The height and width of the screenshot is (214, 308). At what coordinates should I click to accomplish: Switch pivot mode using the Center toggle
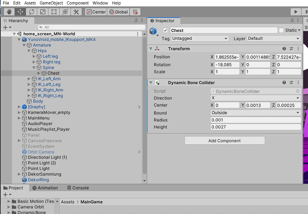click(x=96, y=12)
